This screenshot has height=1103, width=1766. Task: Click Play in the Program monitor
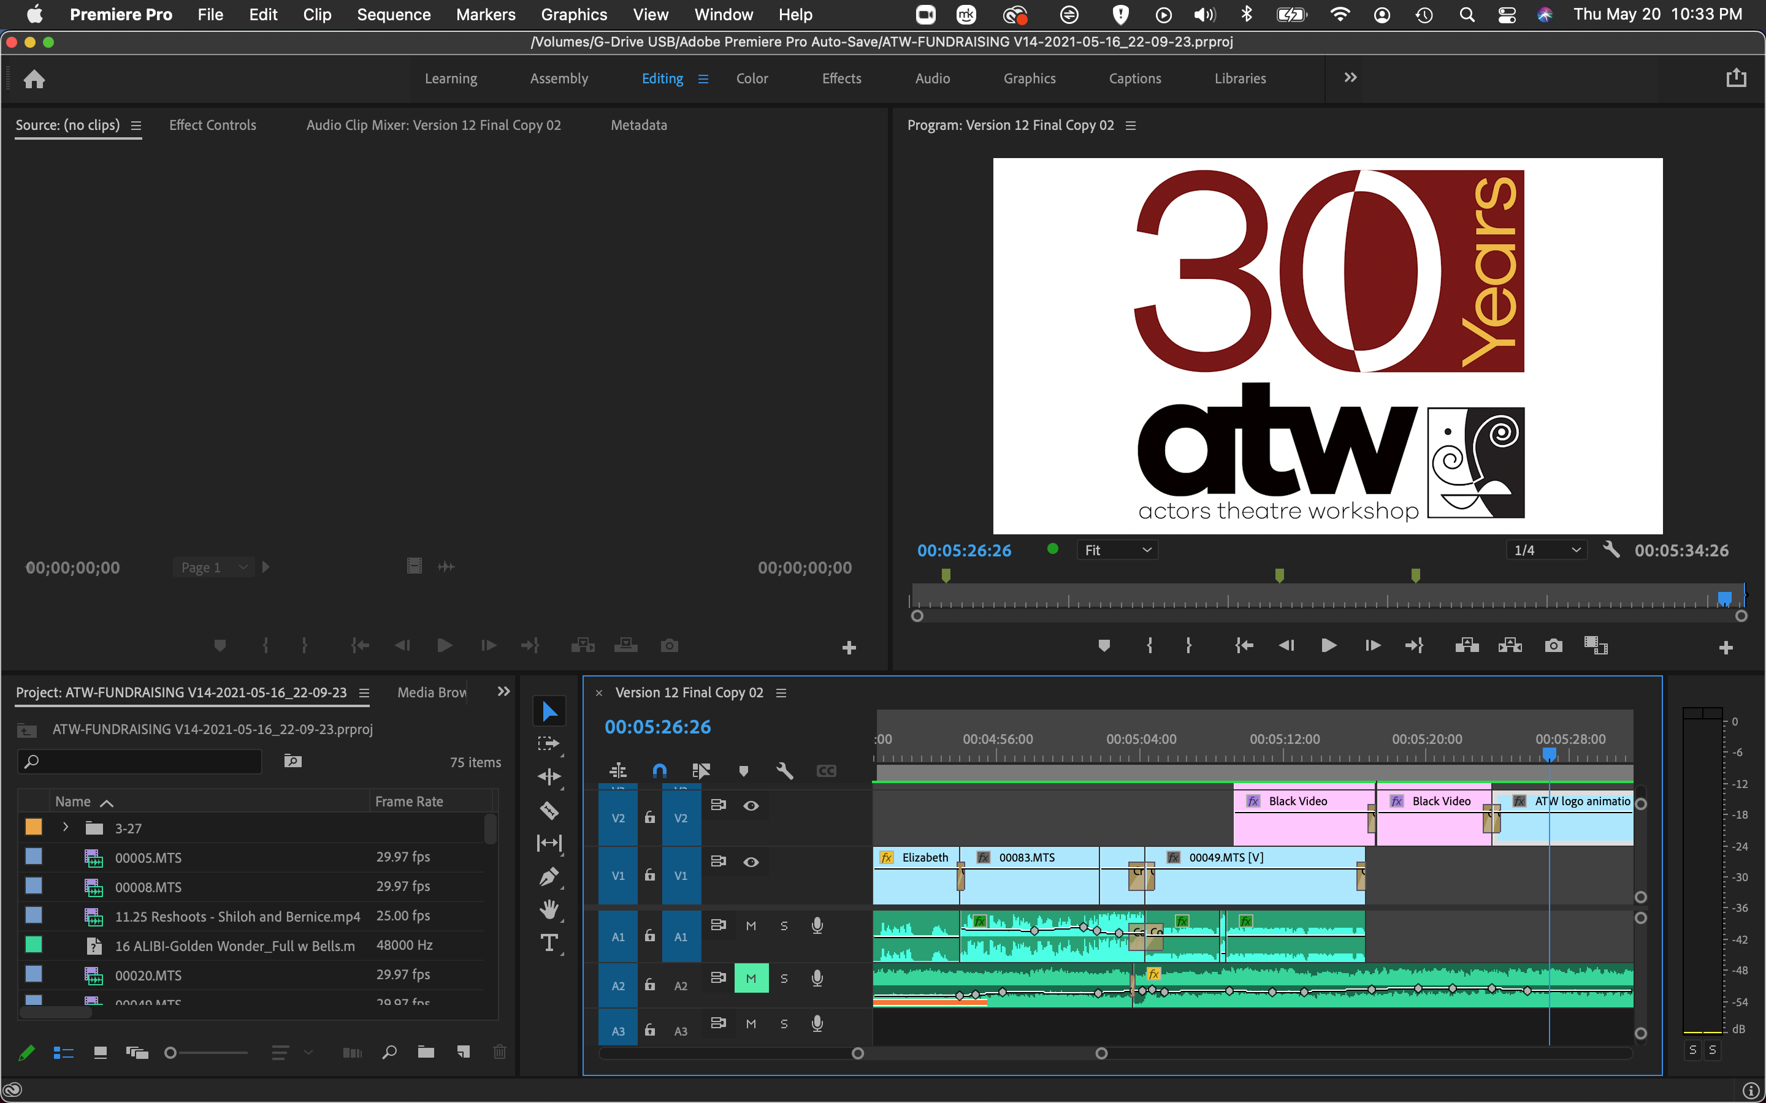[x=1328, y=645]
